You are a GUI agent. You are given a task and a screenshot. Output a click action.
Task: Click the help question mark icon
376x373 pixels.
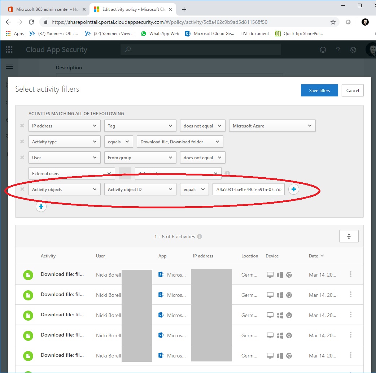pos(338,50)
